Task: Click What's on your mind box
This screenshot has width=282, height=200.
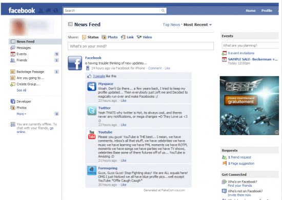Action: [x=140, y=46]
